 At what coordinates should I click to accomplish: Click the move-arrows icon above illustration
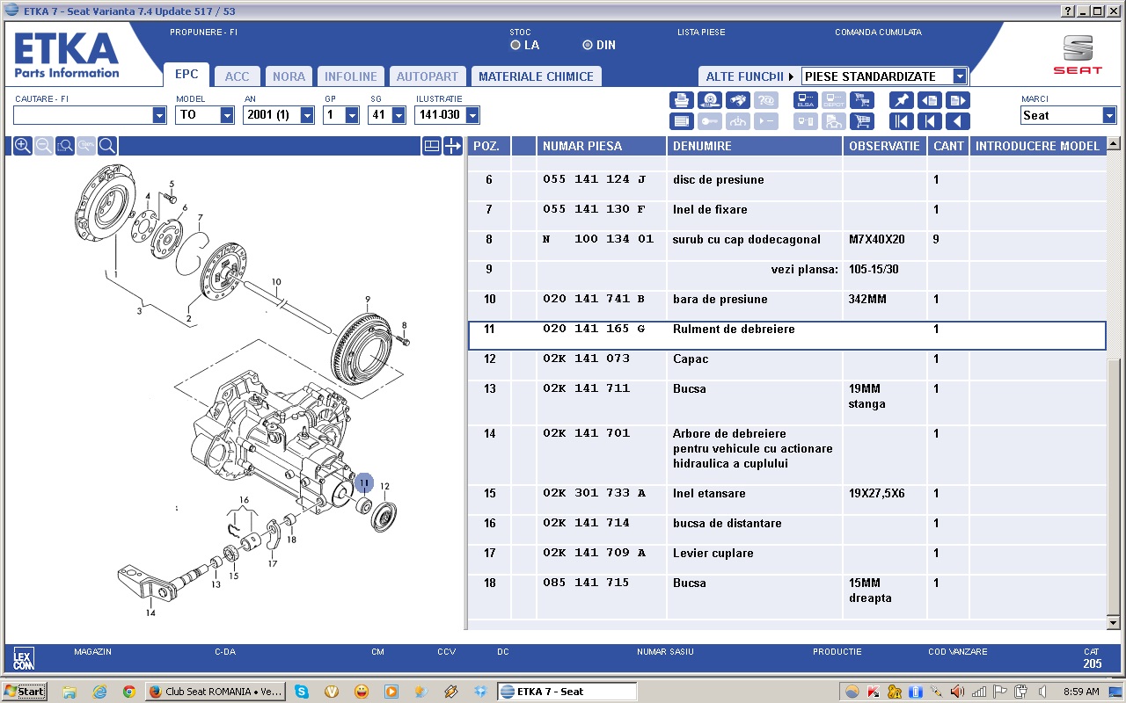[453, 146]
